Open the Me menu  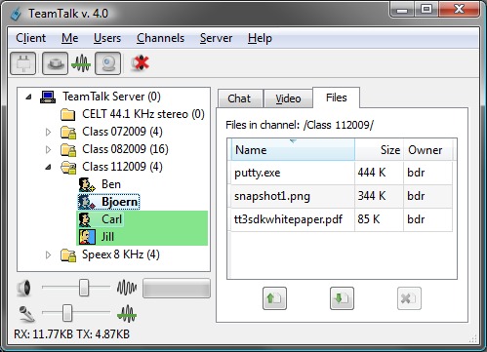[x=70, y=38]
